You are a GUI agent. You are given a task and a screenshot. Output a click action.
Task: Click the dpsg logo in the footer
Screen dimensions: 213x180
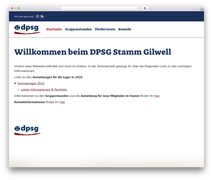(28, 130)
